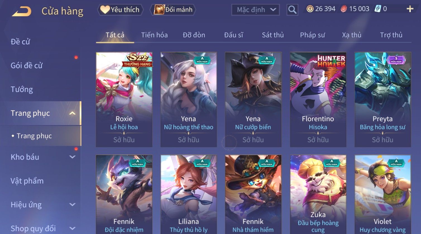Open Đổi mảnh chest exchange button
Screen dimensions: 421x234
173,10
